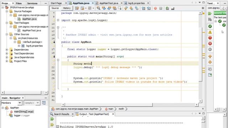The width and height of the screenshot is (228, 128).
Task: Toggle Show Skipped warning tests filter
Action: 210,32
